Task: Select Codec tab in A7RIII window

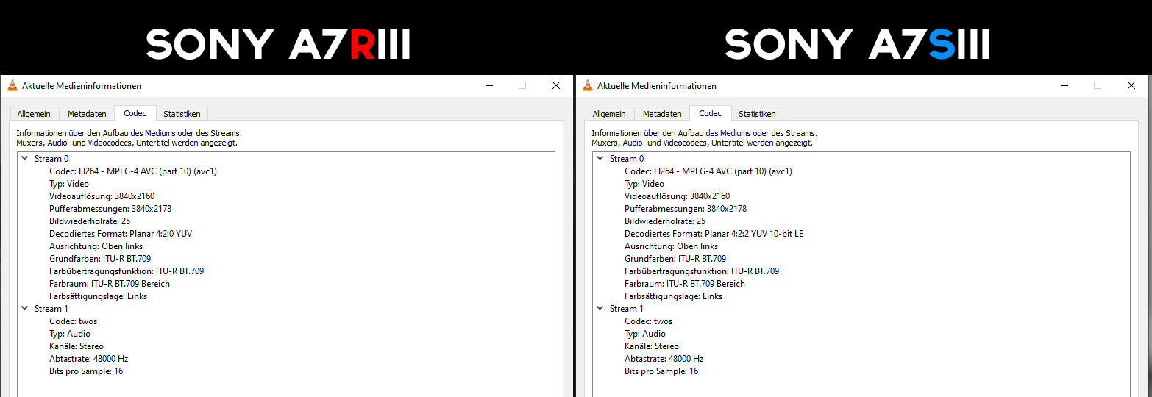Action: click(x=135, y=113)
